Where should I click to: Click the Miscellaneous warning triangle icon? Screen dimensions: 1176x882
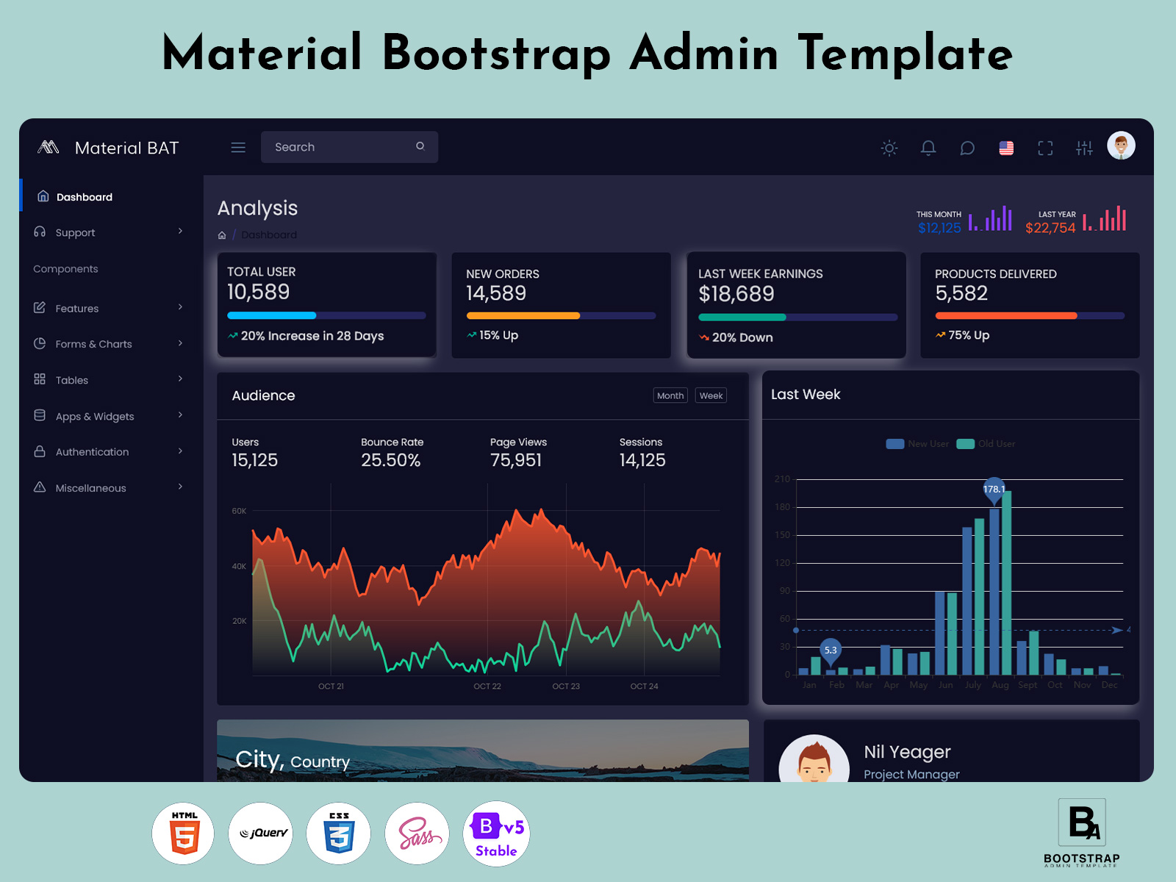40,487
